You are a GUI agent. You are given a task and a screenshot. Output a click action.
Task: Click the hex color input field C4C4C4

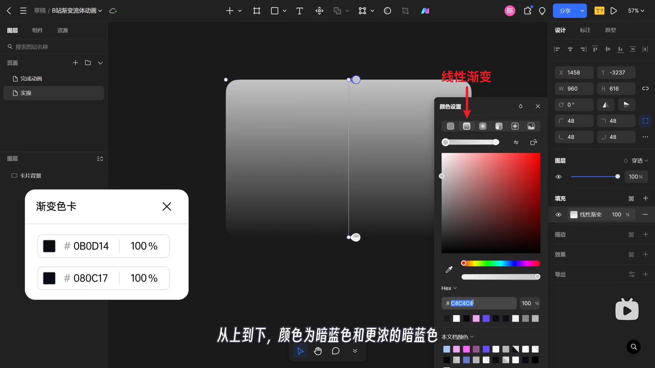click(479, 303)
